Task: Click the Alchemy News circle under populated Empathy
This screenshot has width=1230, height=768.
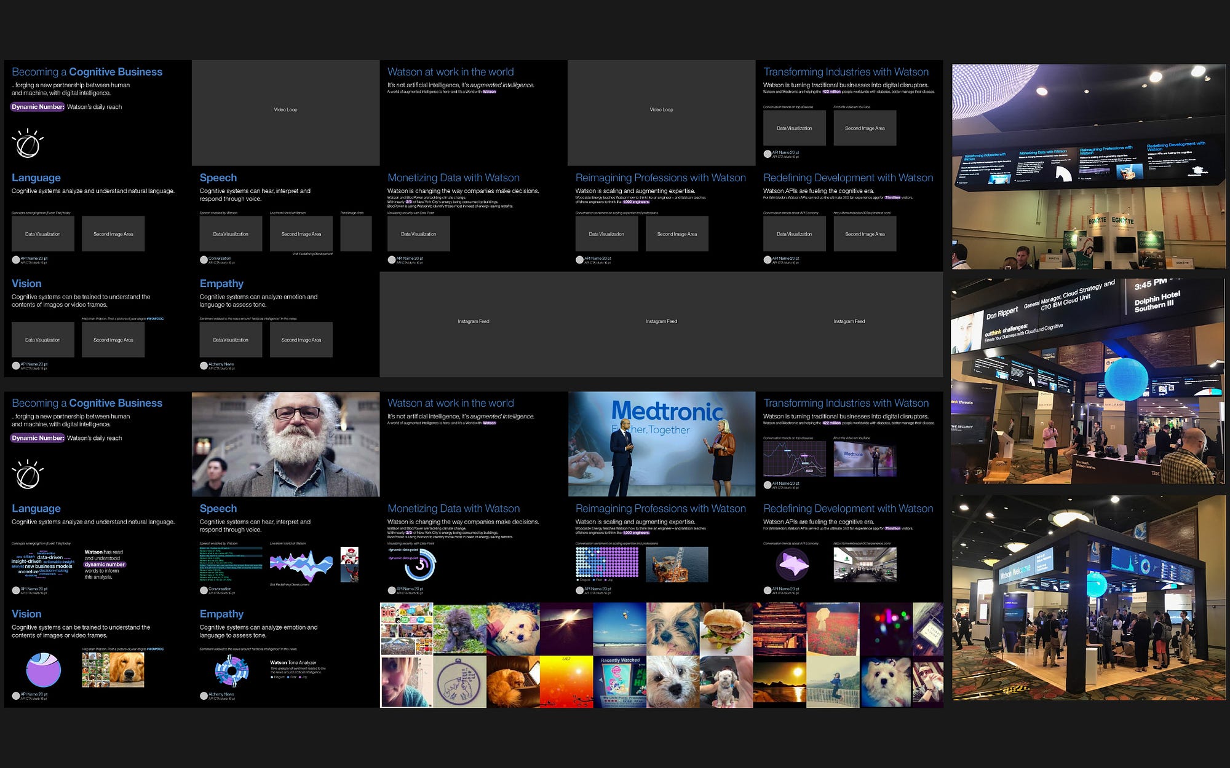Action: click(x=204, y=696)
